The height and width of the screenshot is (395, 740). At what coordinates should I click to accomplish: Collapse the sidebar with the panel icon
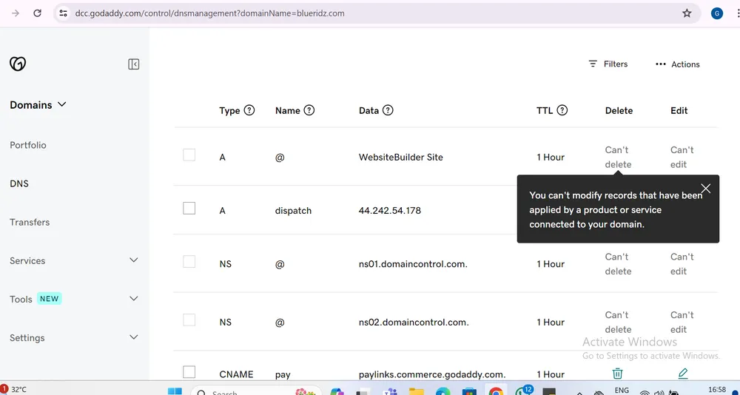point(133,64)
